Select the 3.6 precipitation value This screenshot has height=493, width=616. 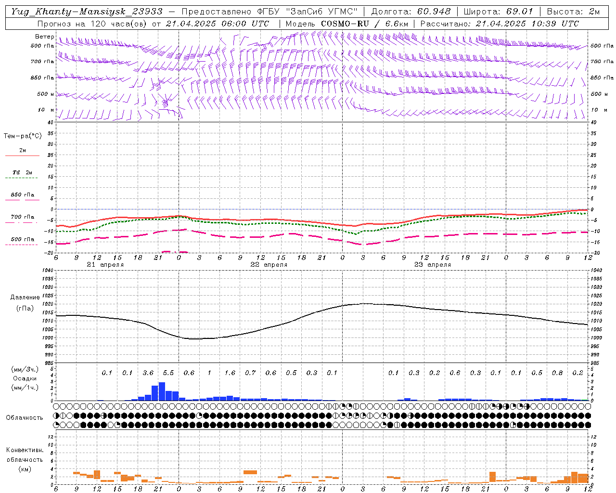coord(148,373)
